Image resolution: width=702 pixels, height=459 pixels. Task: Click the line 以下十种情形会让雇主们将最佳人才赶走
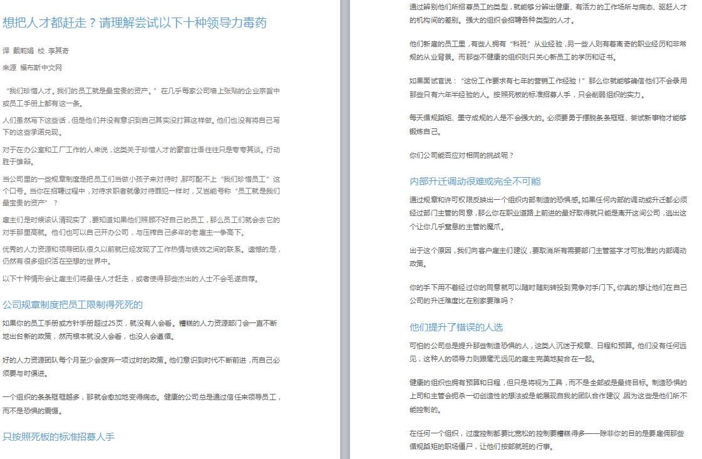pyautogui.click(x=130, y=279)
